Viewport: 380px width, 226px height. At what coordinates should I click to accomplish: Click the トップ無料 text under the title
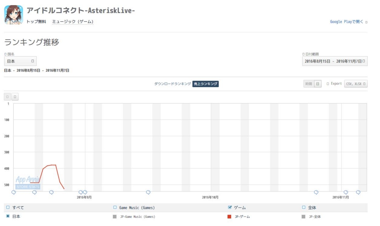tap(36, 22)
